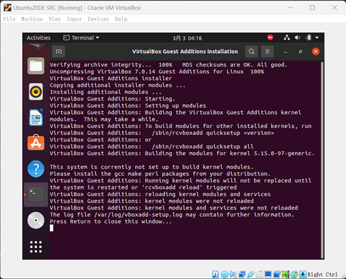Click the new tab icon in terminal header
The image size is (346, 279).
[59, 52]
